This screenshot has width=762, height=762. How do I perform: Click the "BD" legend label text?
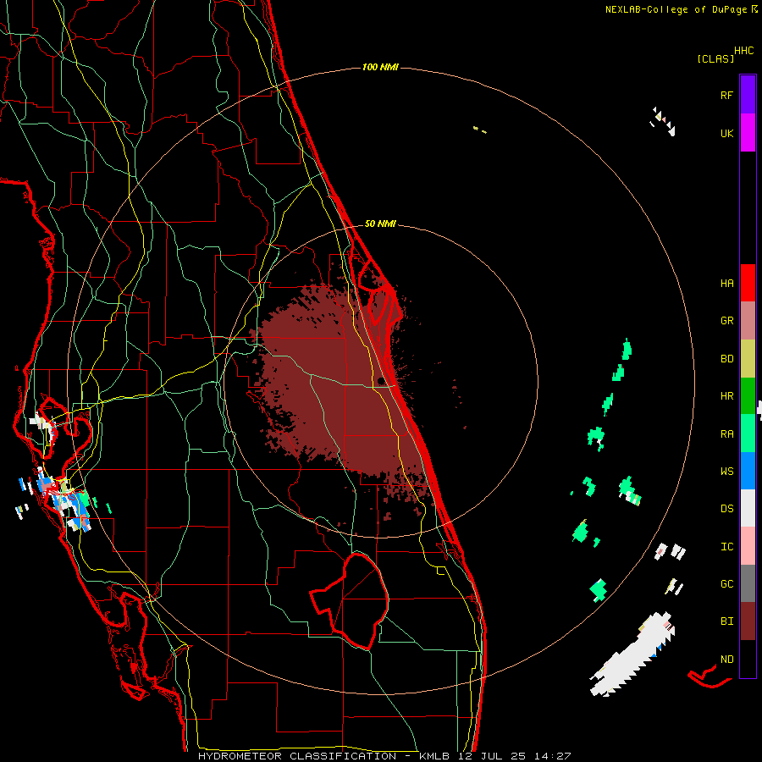coord(726,359)
